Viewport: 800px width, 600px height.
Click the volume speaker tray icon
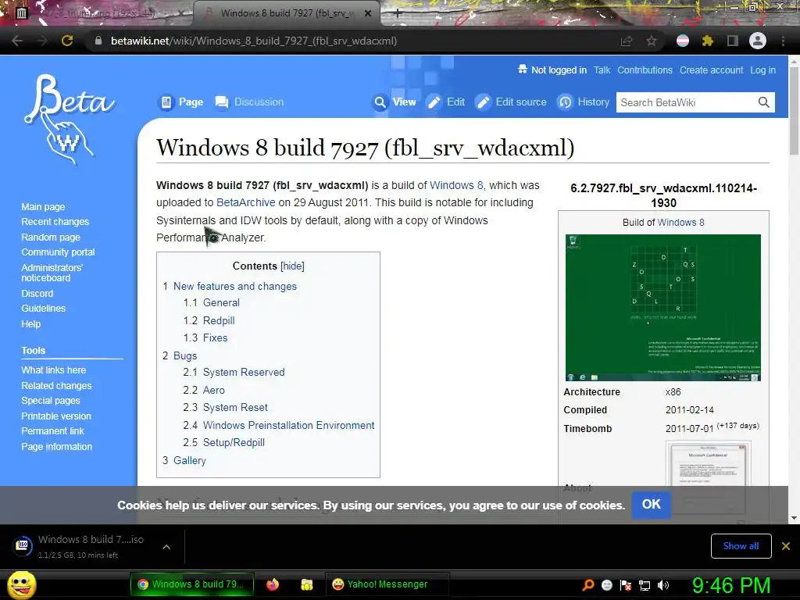point(663,585)
